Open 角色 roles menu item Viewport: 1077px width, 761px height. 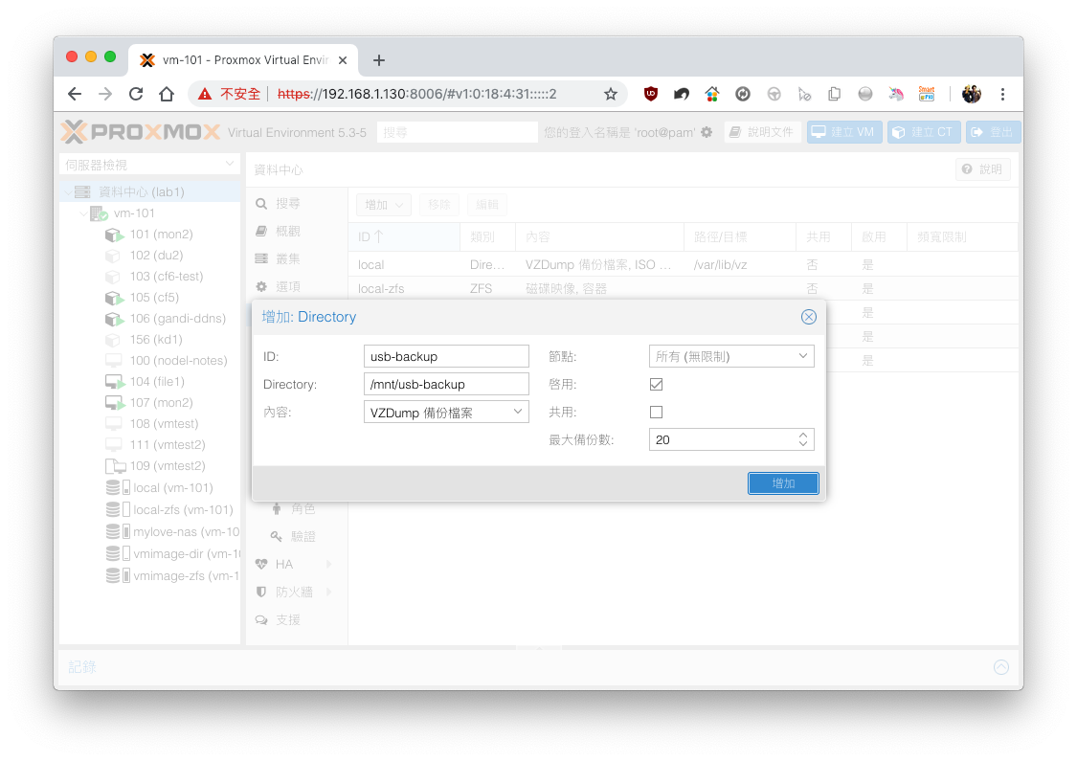(303, 508)
